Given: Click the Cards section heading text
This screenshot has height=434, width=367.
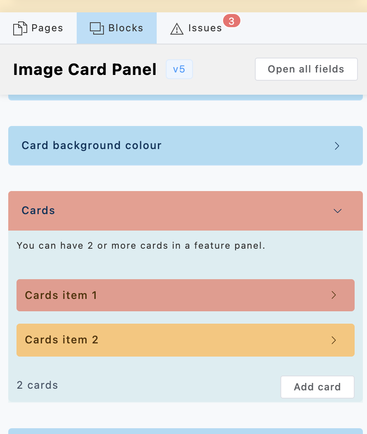Looking at the screenshot, I should (x=38, y=210).
